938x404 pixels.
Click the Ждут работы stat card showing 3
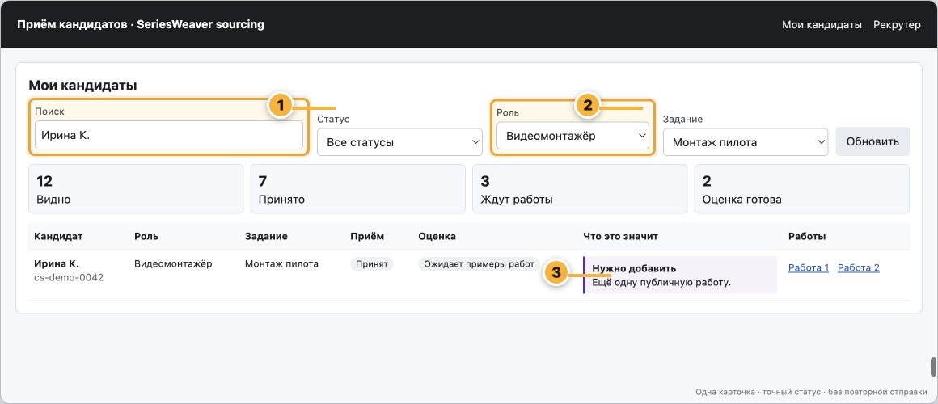(580, 189)
